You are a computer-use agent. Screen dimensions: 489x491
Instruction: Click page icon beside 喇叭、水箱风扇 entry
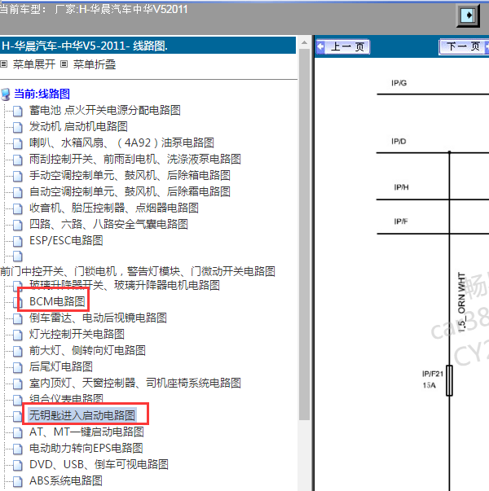18,143
